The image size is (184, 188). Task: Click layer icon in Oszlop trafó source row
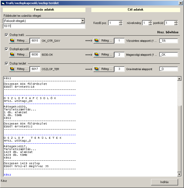pos(12,41)
